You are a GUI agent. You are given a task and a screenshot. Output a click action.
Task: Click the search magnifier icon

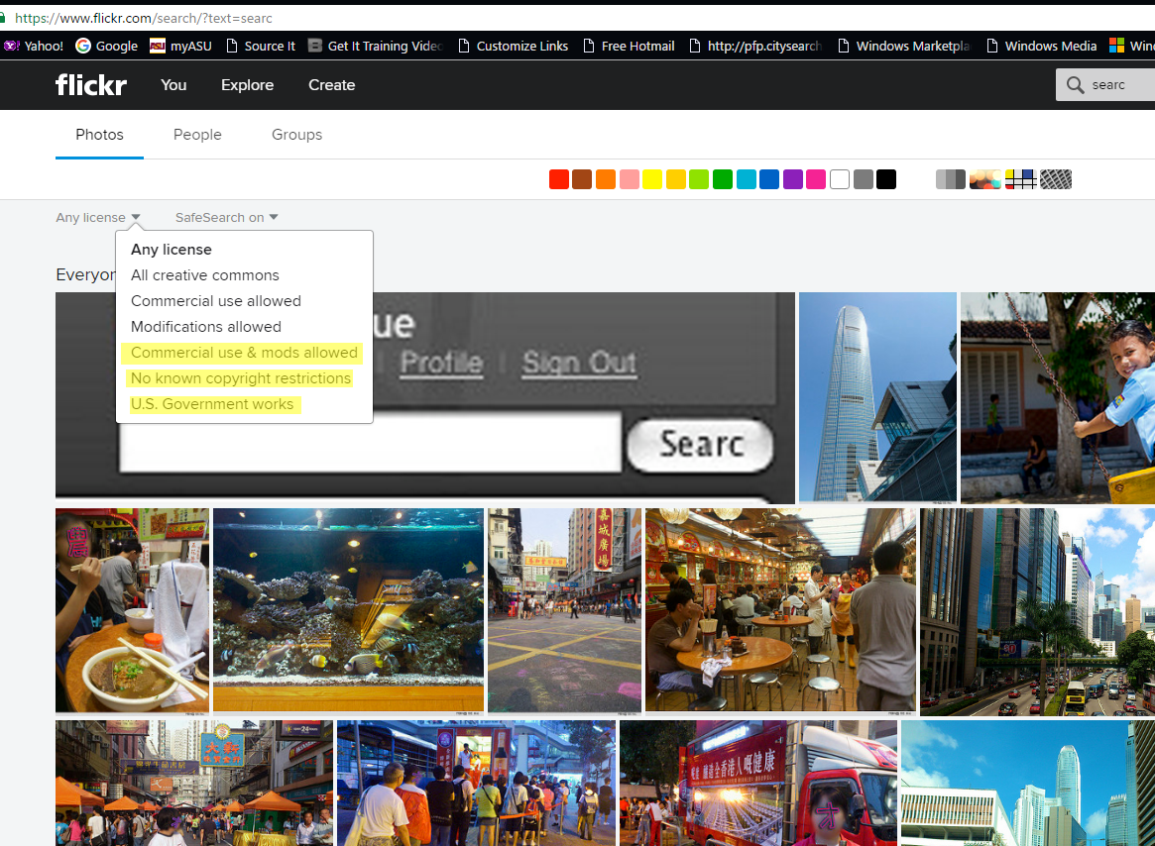click(1075, 85)
